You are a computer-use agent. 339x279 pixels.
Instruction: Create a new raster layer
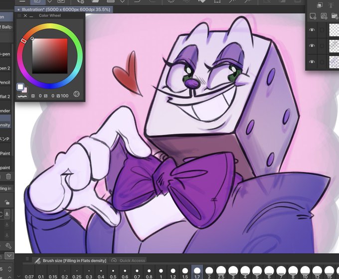(313, 16)
